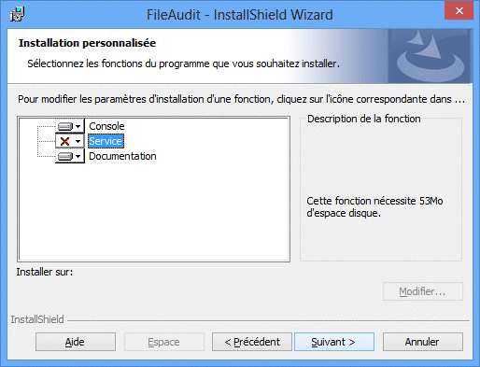480x367 pixels.
Task: Click empty area of the feature tree list
Action: (154, 212)
